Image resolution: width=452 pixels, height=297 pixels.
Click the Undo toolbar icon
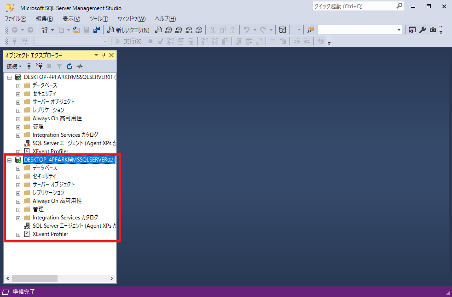247,29
